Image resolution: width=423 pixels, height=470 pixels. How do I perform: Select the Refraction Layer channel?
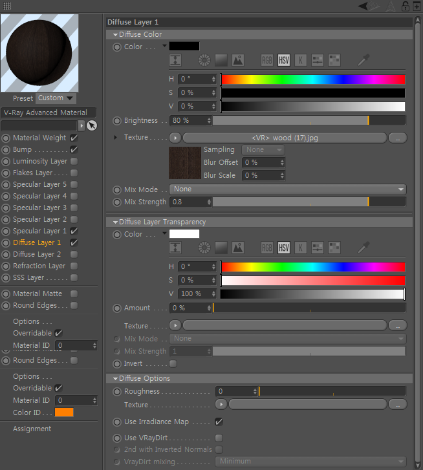click(39, 266)
